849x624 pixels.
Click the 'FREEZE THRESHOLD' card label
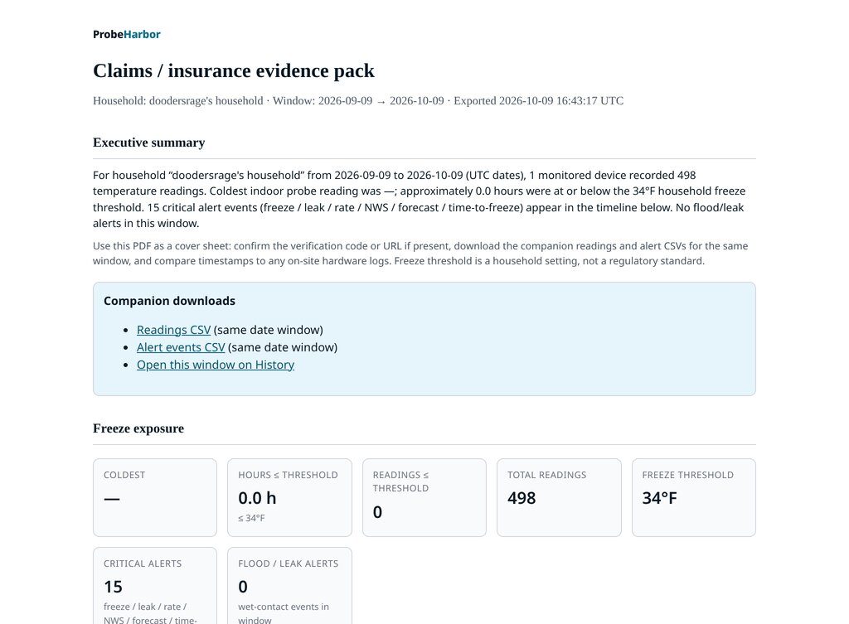[687, 475]
